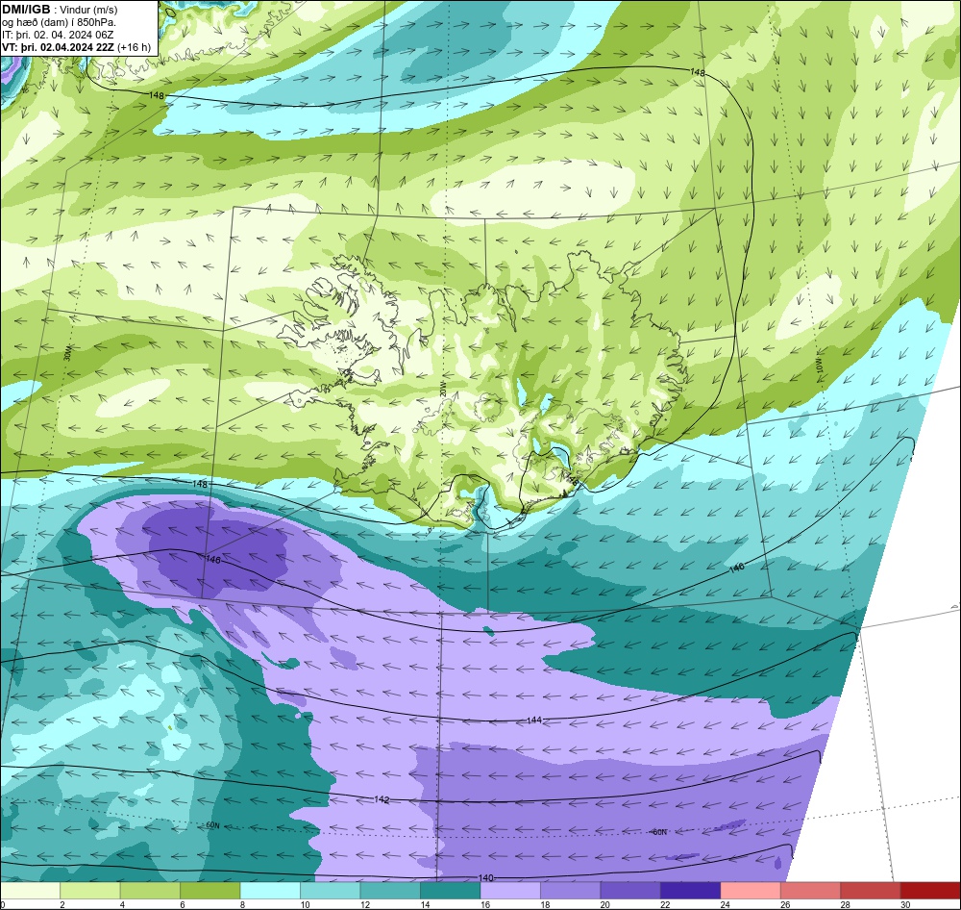Image resolution: width=961 pixels, height=910 pixels.
Task: Click legend tick label '2'
Action: 62,904
